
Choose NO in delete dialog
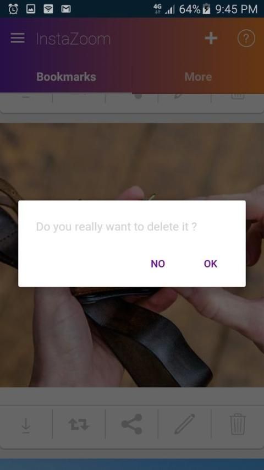coord(158,264)
